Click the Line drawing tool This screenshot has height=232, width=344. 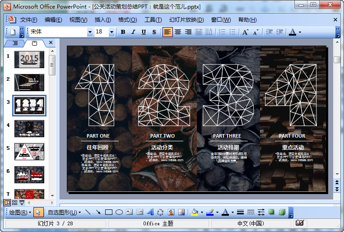[88, 212]
